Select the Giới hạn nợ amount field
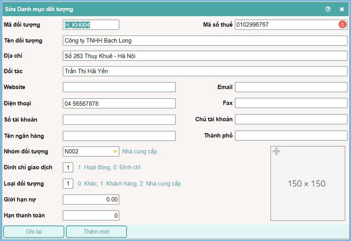Screen dimensions: 351x241 (91, 200)
